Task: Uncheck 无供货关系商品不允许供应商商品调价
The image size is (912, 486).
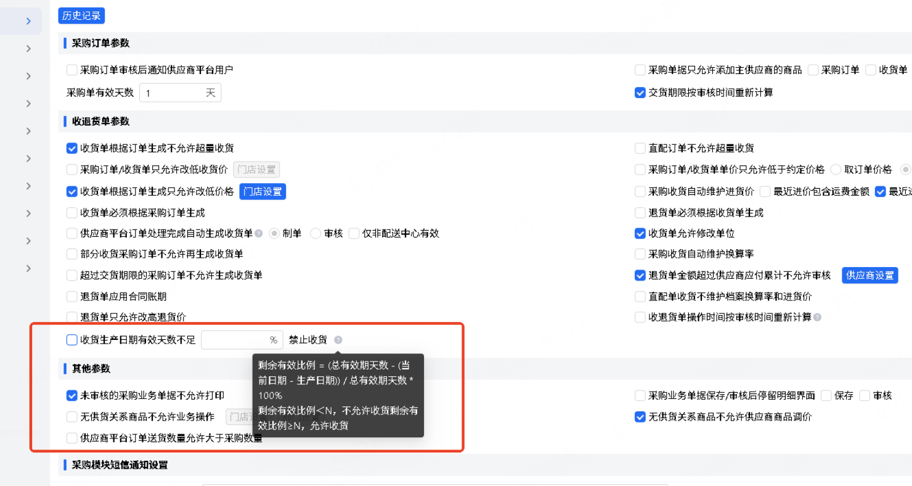Action: click(x=640, y=417)
